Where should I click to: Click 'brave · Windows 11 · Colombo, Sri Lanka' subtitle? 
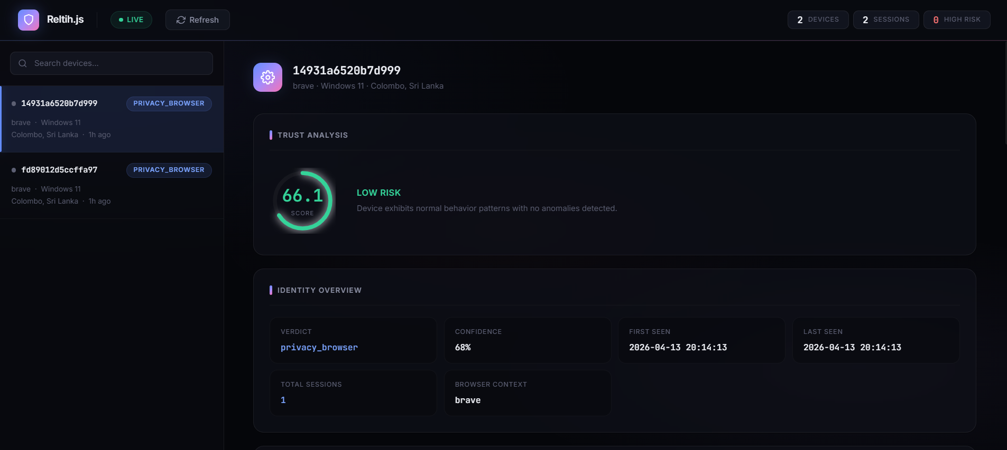(368, 86)
